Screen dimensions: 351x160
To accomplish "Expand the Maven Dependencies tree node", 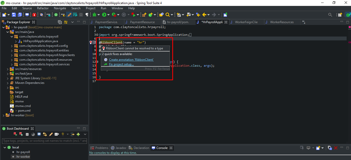I will (x=8, y=83).
